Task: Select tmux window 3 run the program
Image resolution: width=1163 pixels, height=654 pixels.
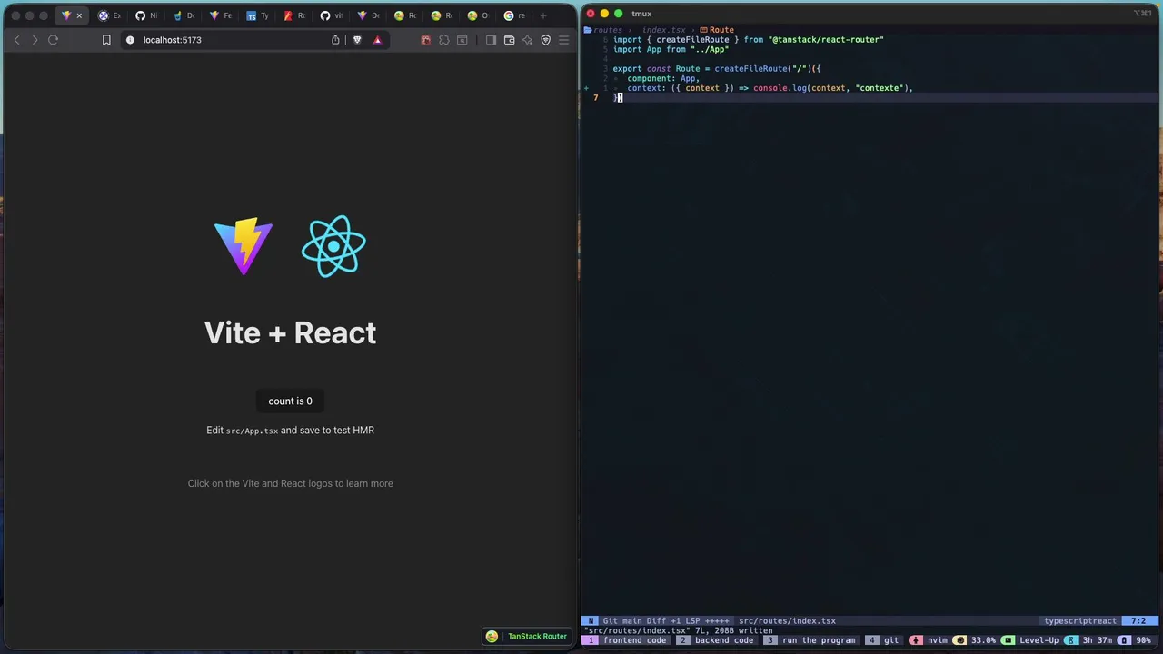Action: click(810, 640)
